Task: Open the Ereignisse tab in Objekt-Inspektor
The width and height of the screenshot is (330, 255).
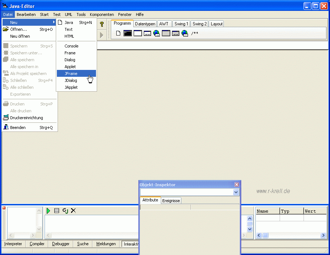Action: tap(171, 201)
